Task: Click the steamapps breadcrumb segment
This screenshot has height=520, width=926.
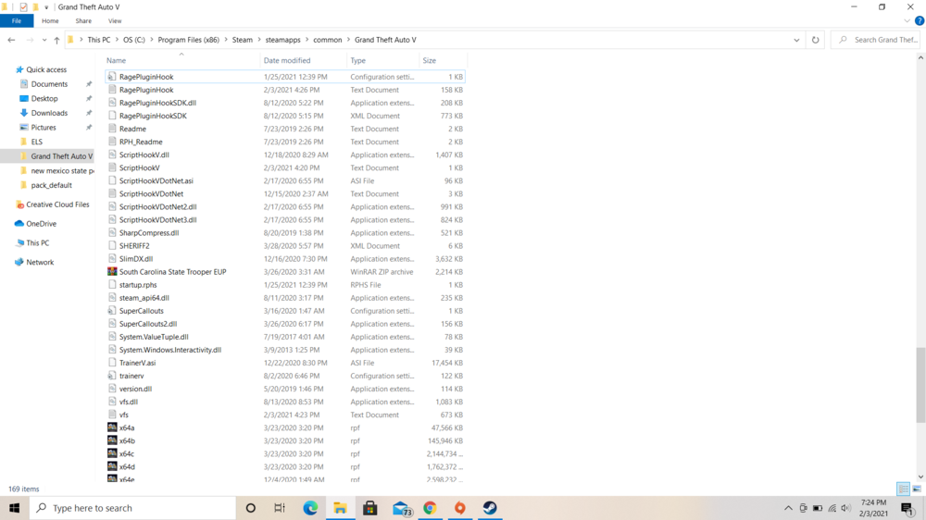Action: pyautogui.click(x=282, y=40)
